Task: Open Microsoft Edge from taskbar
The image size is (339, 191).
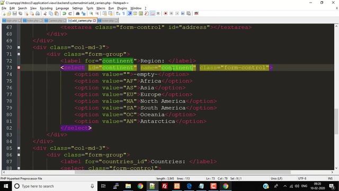Action: click(189, 186)
